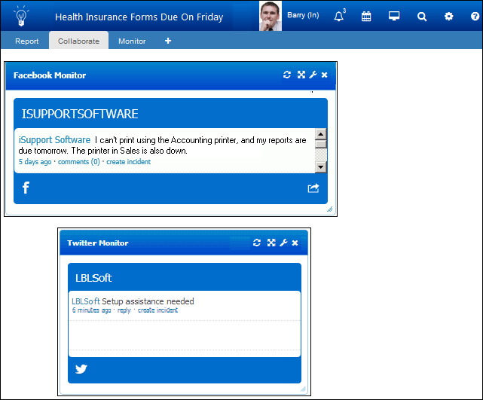Select the Collaborate tab
Image resolution: width=483 pixels, height=400 pixels.
coord(78,41)
